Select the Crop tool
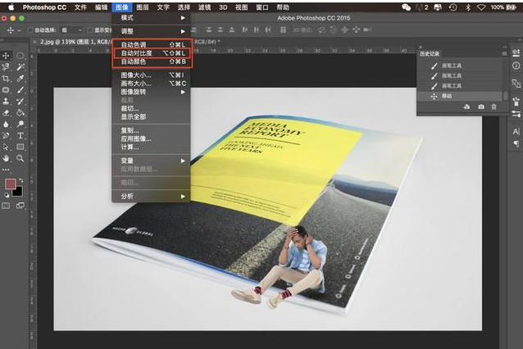 (x=6, y=79)
